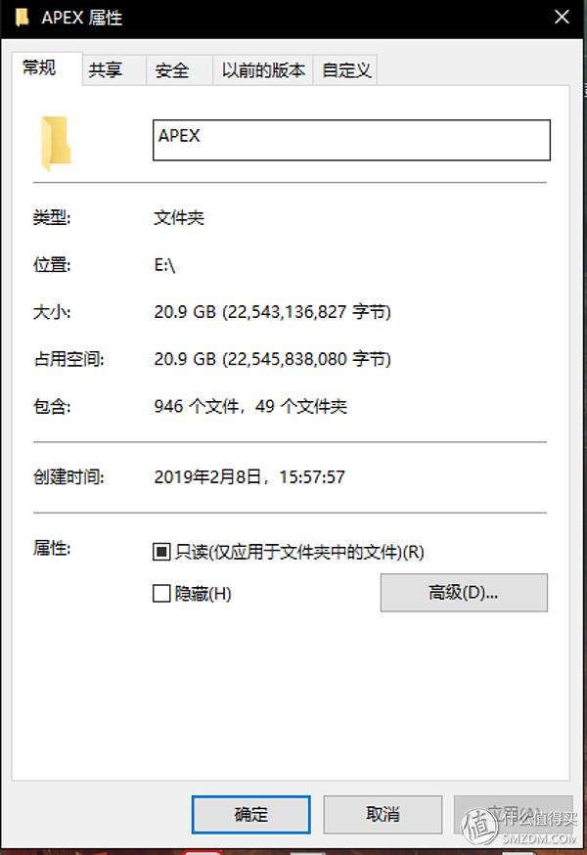Viewport: 587px width, 855px height.
Task: Click the 隐藏(H) label text
Action: 203,593
